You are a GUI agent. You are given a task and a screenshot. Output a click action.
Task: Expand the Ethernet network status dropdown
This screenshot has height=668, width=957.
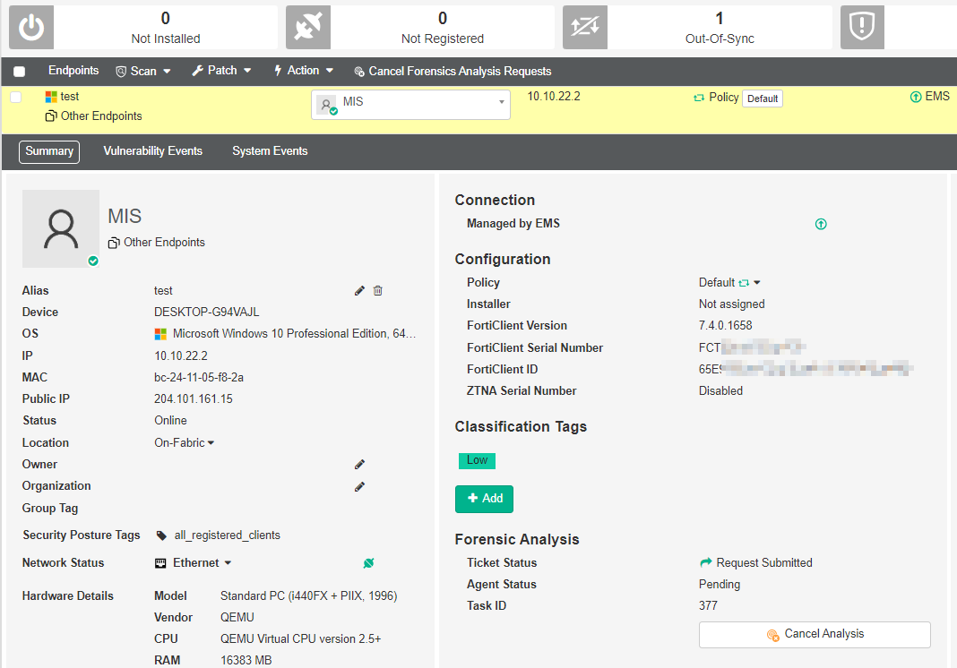pyautogui.click(x=193, y=563)
